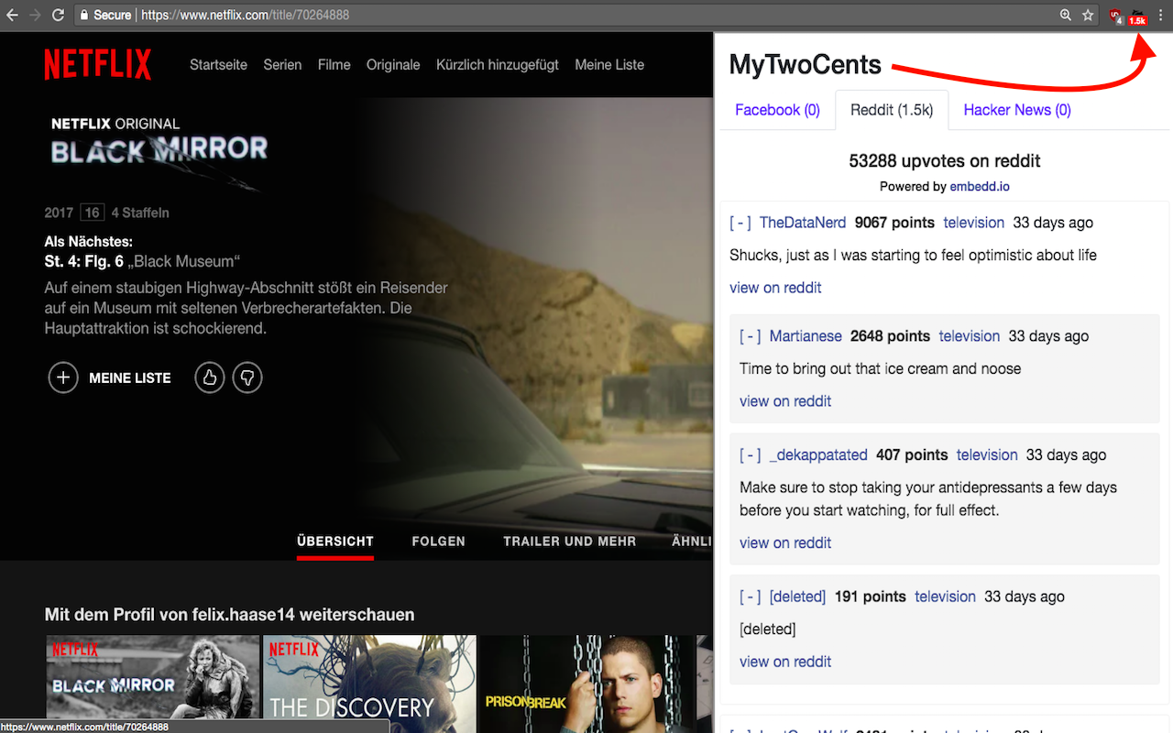
Task: Click the Secure padlock icon
Action: (x=82, y=15)
